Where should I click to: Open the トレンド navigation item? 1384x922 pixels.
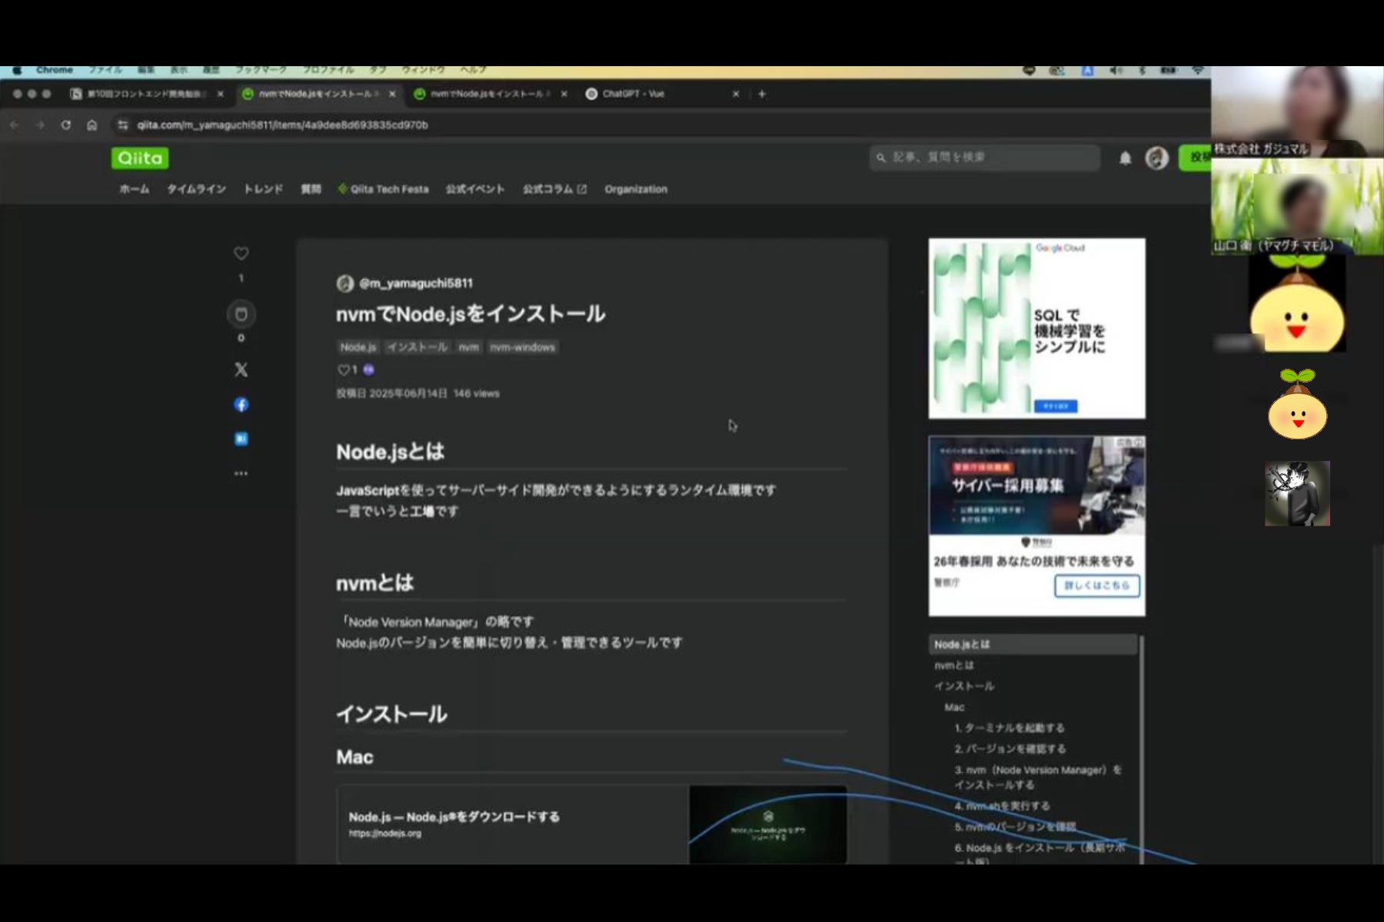263,189
